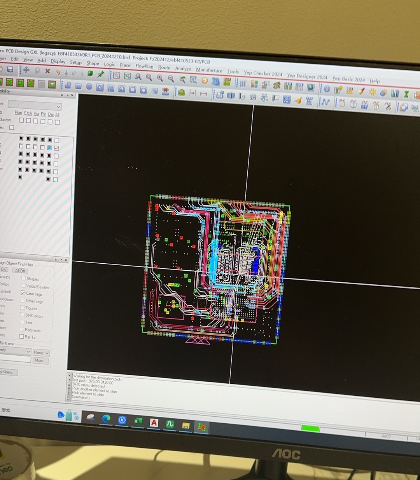Click the Etch column header link
This screenshot has width=420, height=480.
pyautogui.click(x=28, y=113)
